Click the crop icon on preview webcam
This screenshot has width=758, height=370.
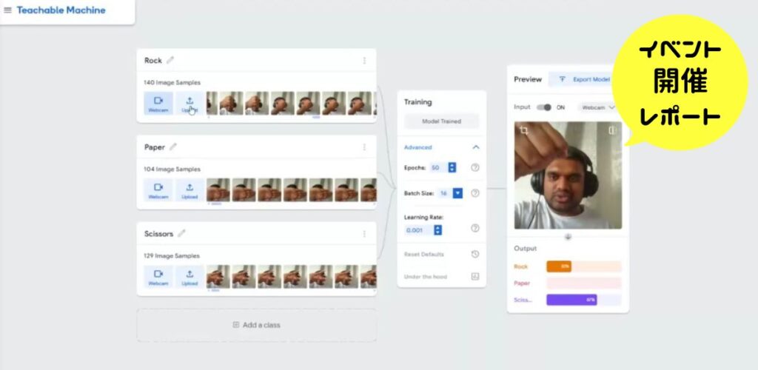click(523, 130)
